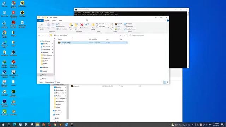The width and height of the screenshot is (226, 127).
Task: Click the red Delete icon
Action: click(x=82, y=25)
